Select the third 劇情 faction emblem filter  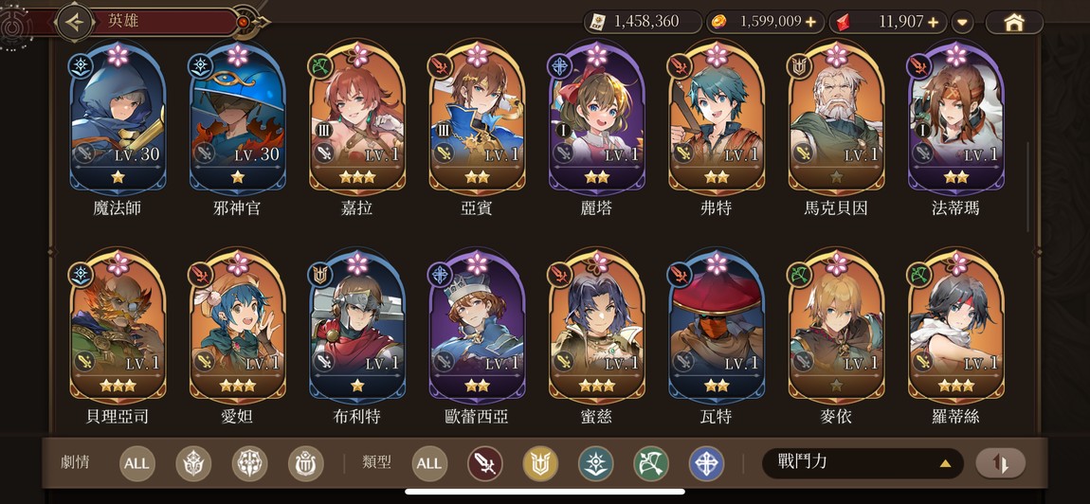[306, 463]
